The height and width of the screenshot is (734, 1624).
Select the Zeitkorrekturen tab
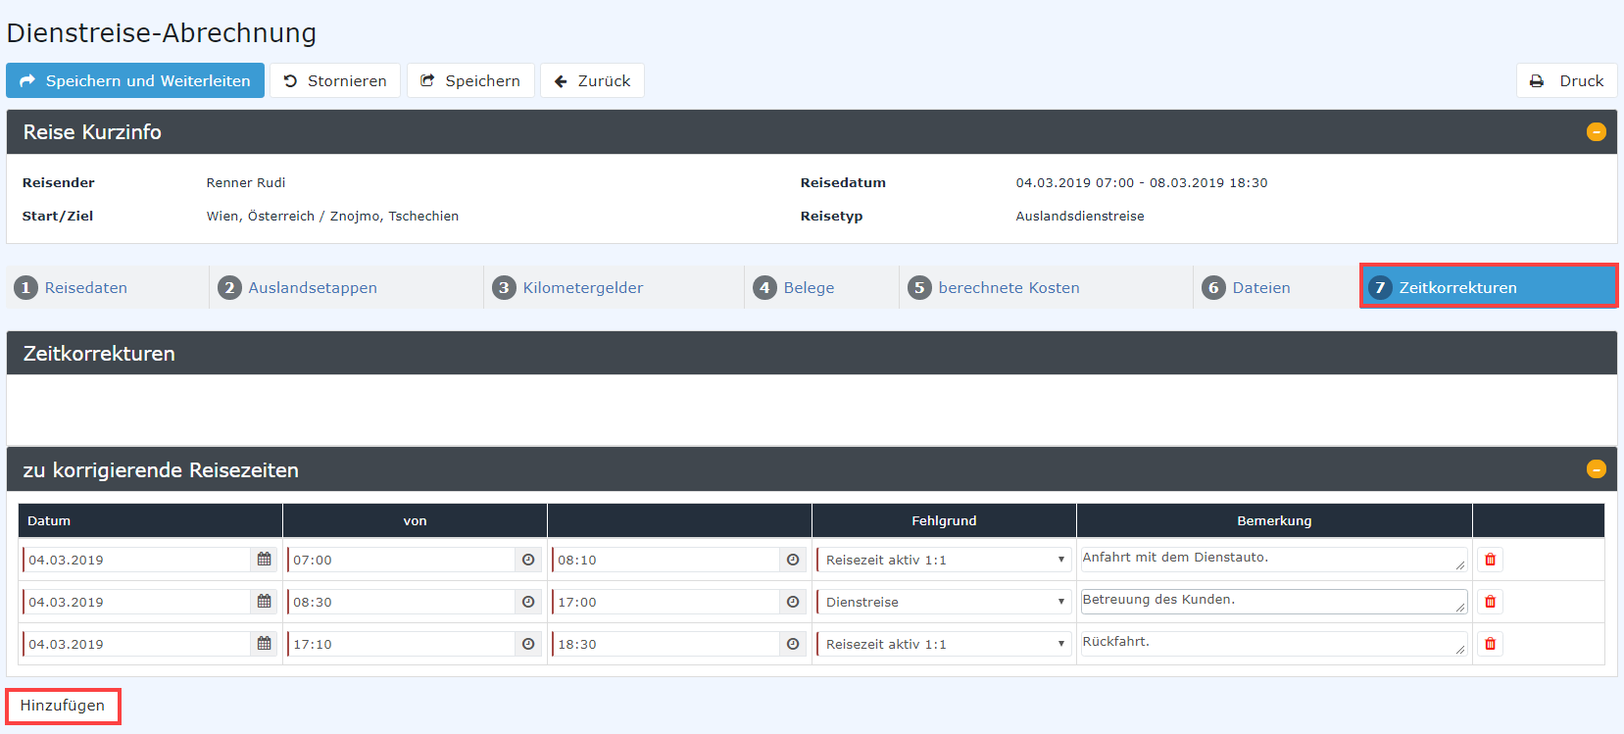click(x=1489, y=286)
